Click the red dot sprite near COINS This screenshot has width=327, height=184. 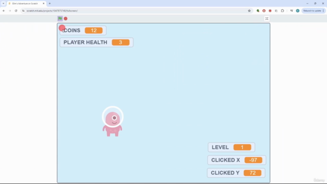click(62, 28)
